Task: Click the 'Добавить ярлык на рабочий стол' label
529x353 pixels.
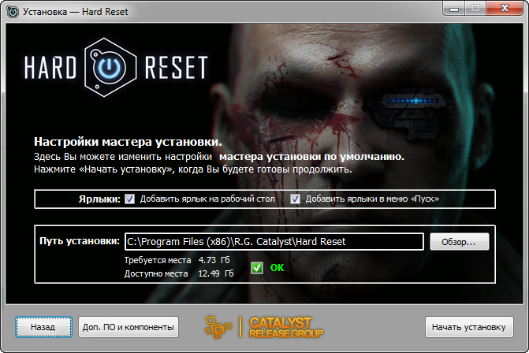Action: (x=207, y=199)
